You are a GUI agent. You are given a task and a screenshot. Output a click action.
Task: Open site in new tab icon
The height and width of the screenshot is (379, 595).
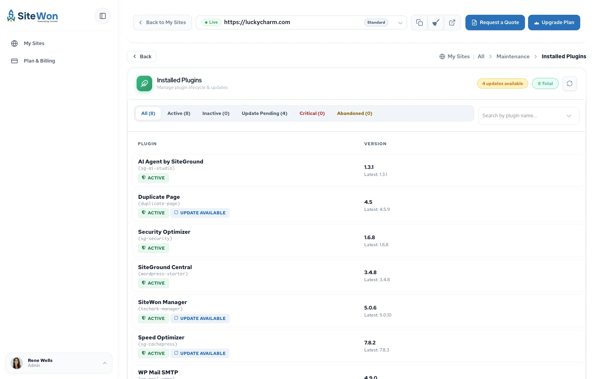pos(452,23)
